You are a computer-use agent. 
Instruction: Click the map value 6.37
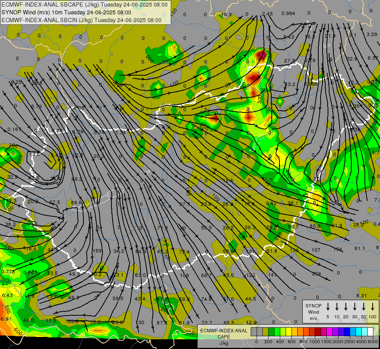[x=373, y=58]
